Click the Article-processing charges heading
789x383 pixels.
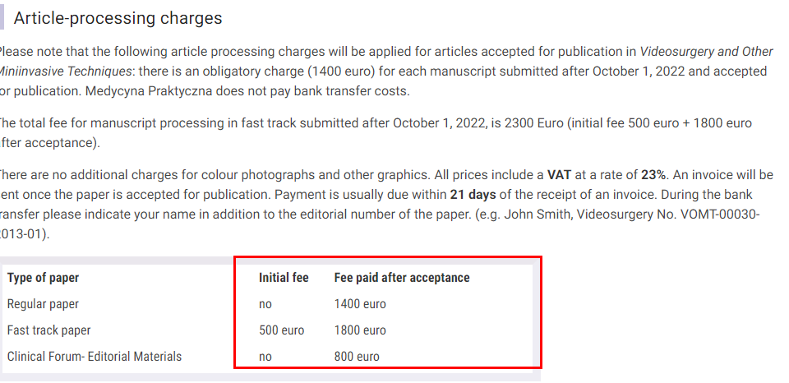pyautogui.click(x=118, y=18)
